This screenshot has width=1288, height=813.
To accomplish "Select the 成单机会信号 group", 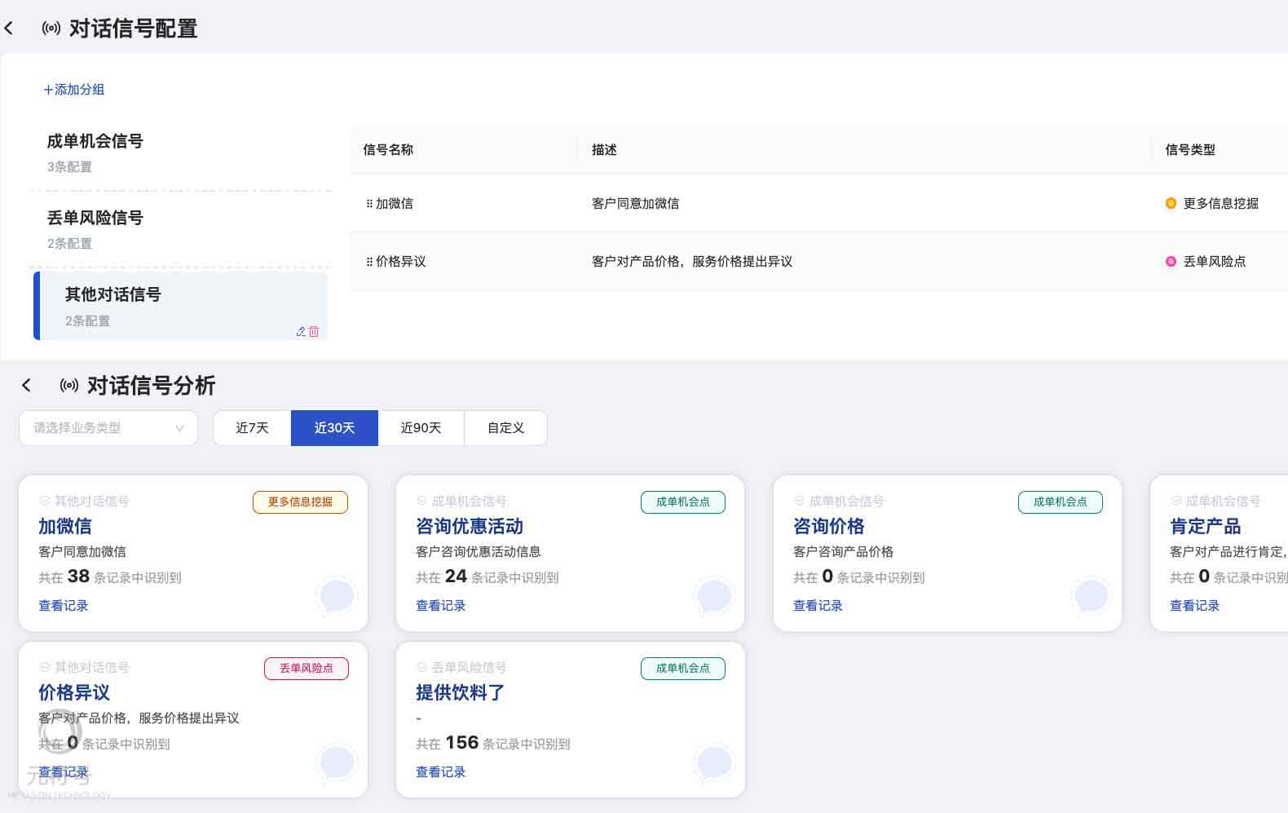I will click(179, 152).
